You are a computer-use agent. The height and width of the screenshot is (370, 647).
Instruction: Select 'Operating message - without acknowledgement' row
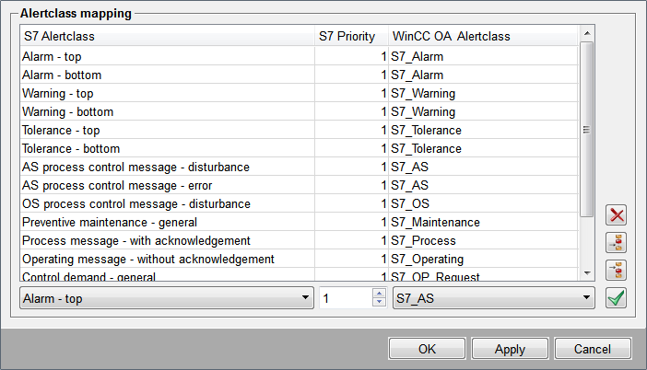pos(300,259)
